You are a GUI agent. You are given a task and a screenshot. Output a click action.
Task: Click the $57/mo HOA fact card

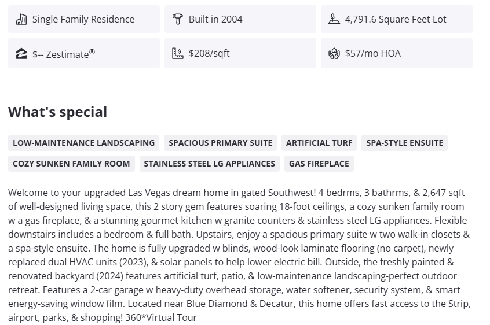tap(397, 53)
